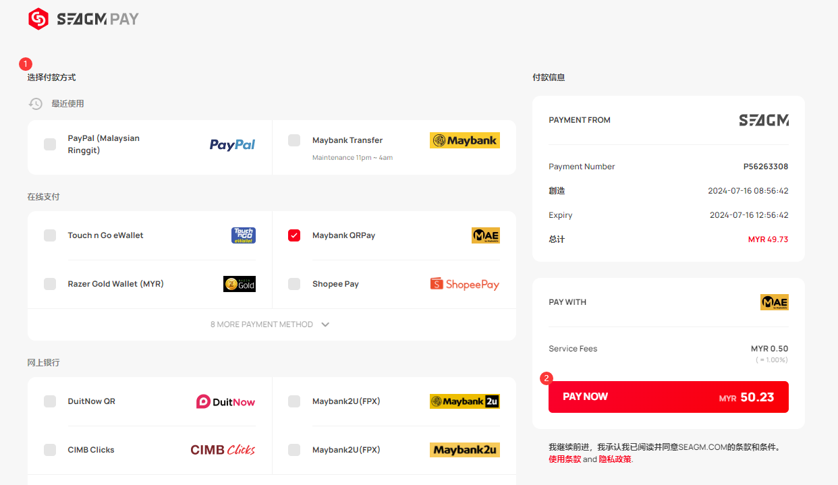The image size is (838, 485).
Task: Click the 在线支付 section heading
Action: pyautogui.click(x=44, y=197)
